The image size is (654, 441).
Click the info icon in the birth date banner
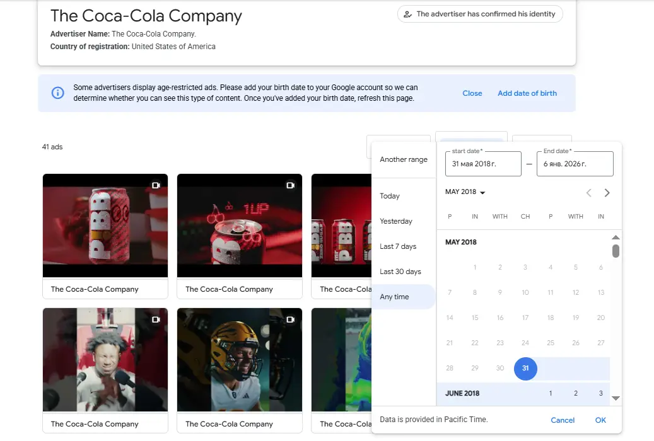click(57, 92)
